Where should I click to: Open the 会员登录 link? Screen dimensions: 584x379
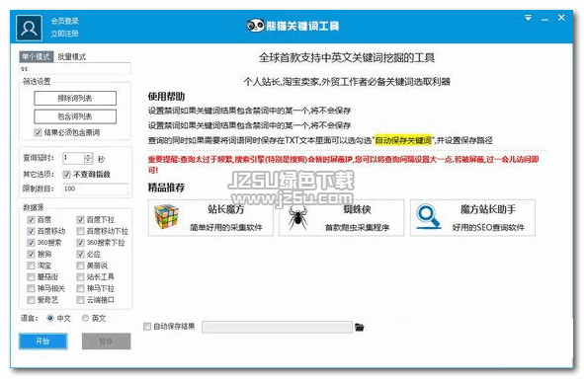coord(65,21)
